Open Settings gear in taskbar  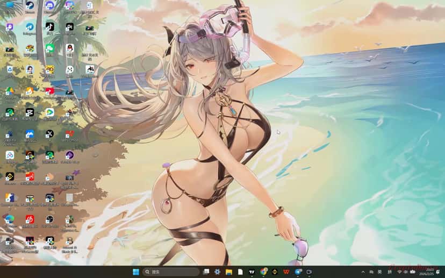point(217,272)
